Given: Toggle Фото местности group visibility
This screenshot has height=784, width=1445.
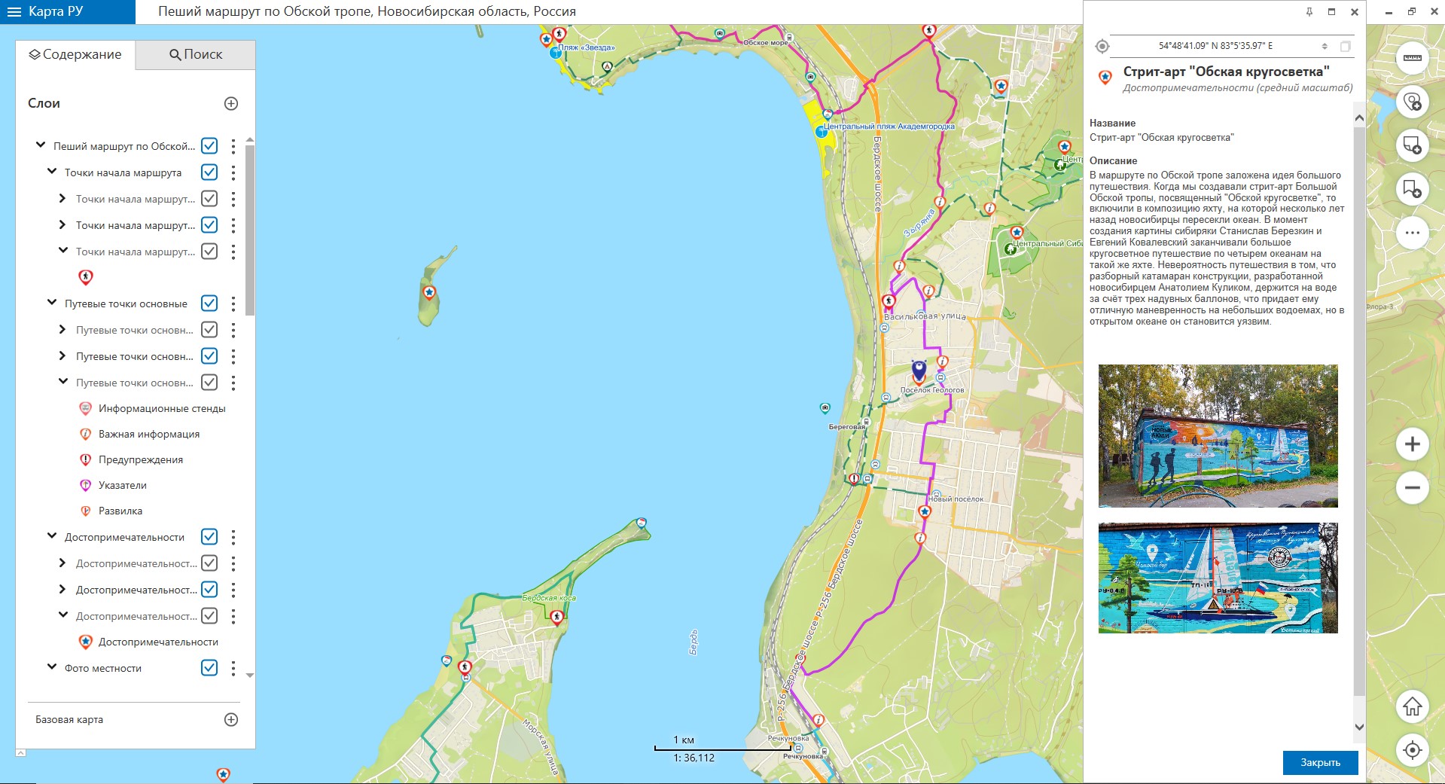Looking at the screenshot, I should coord(209,668).
